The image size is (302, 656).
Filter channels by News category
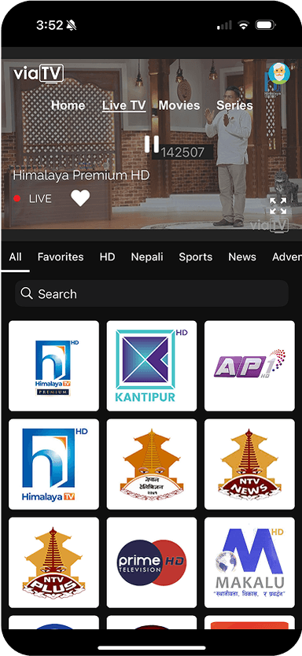(x=242, y=257)
